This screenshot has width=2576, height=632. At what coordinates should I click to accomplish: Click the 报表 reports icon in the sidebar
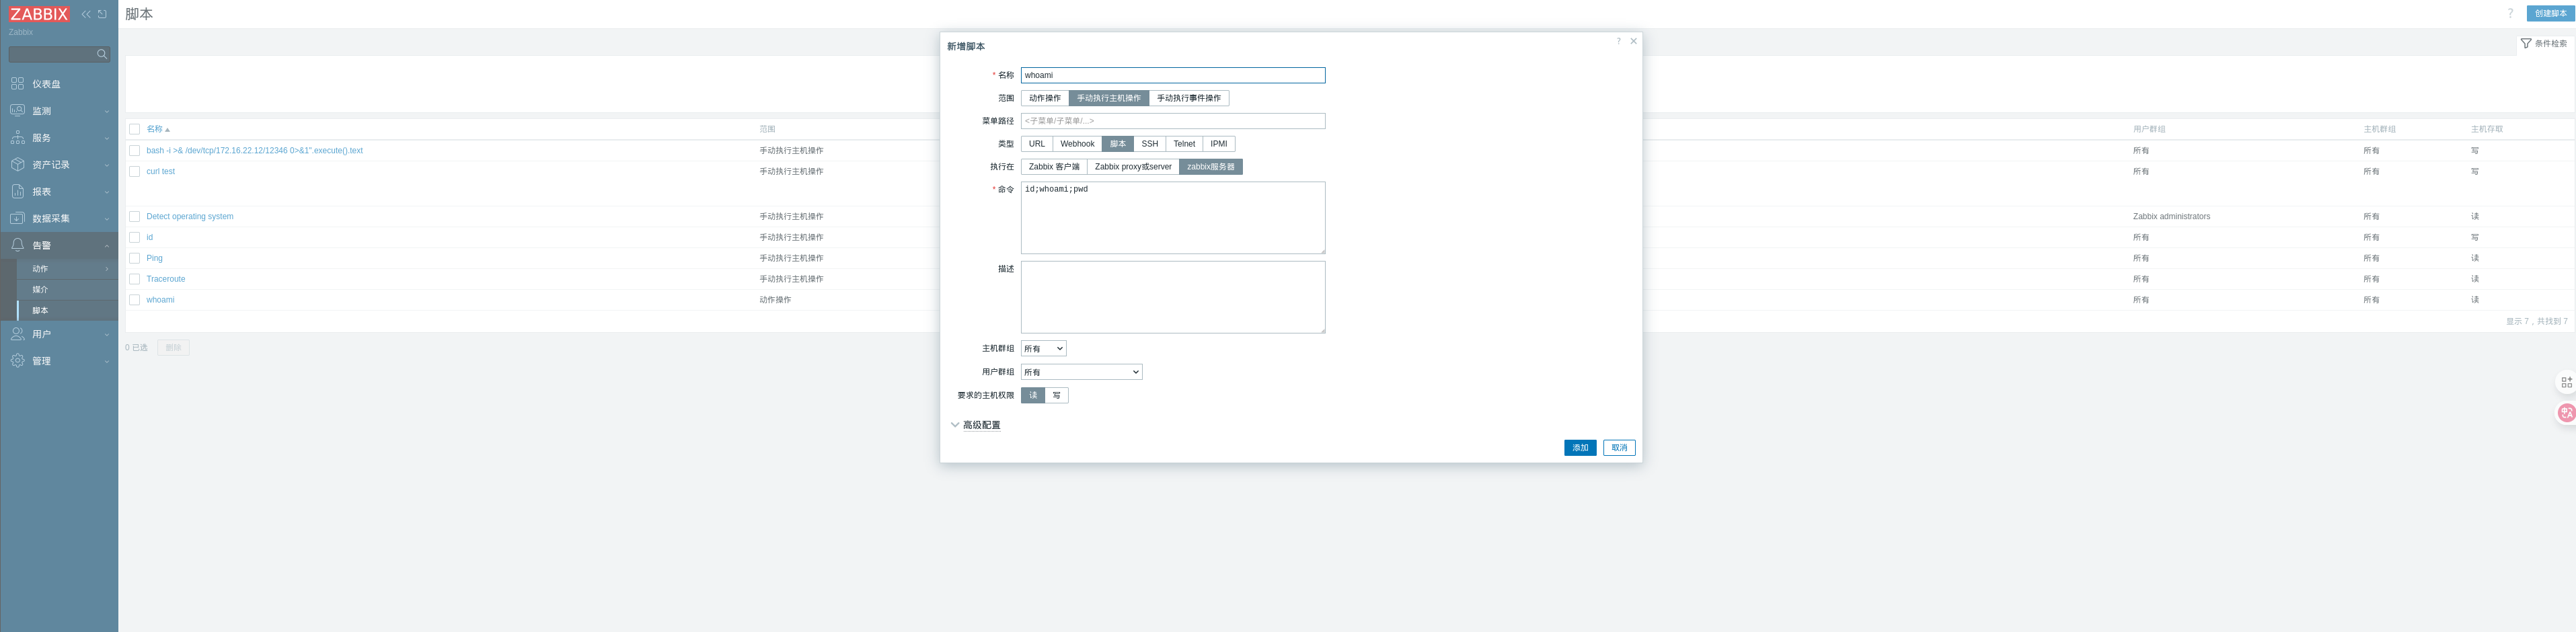click(x=17, y=191)
